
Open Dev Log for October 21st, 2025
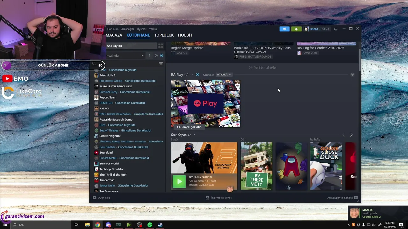[320, 48]
